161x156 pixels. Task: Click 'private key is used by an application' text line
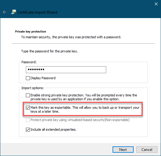point(75,99)
